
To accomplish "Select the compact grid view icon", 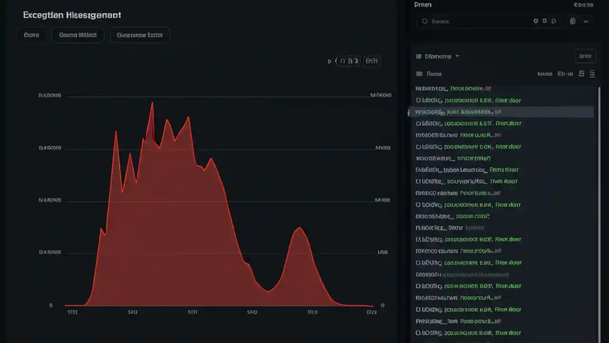I will (592, 73).
